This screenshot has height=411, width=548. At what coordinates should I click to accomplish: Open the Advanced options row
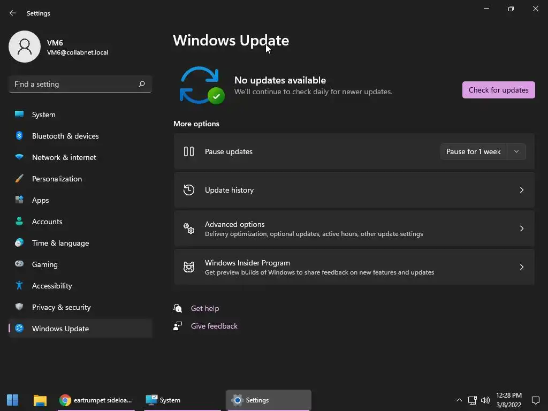pos(354,229)
